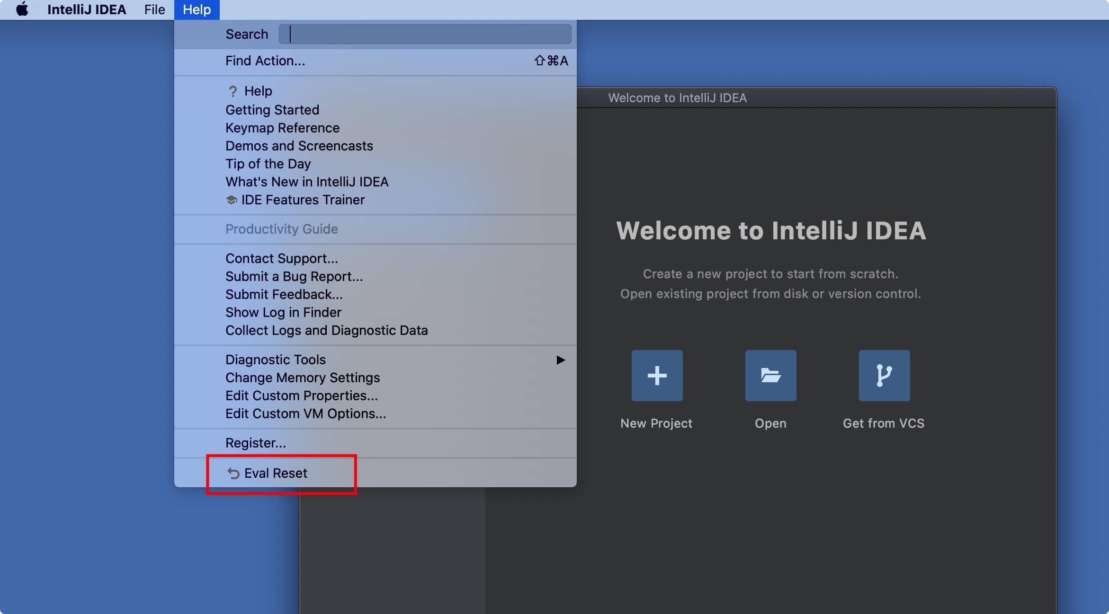Click the Open folder icon
This screenshot has height=614, width=1109.
point(770,376)
